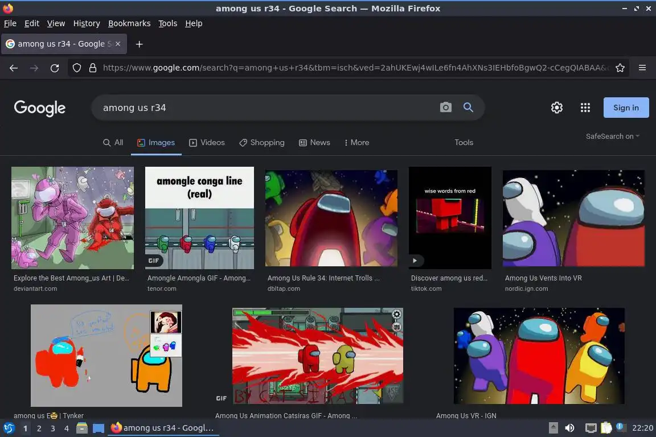Click the Firefox address bar URL

(355, 68)
